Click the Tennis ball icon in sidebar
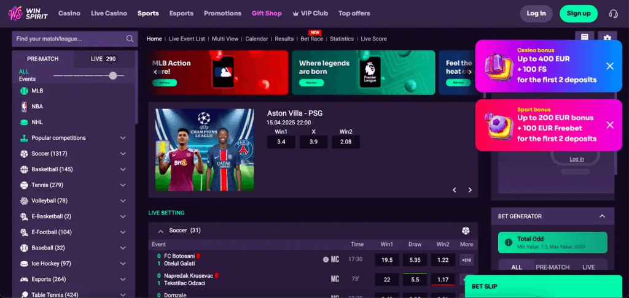Image resolution: width=629 pixels, height=298 pixels. (24, 185)
